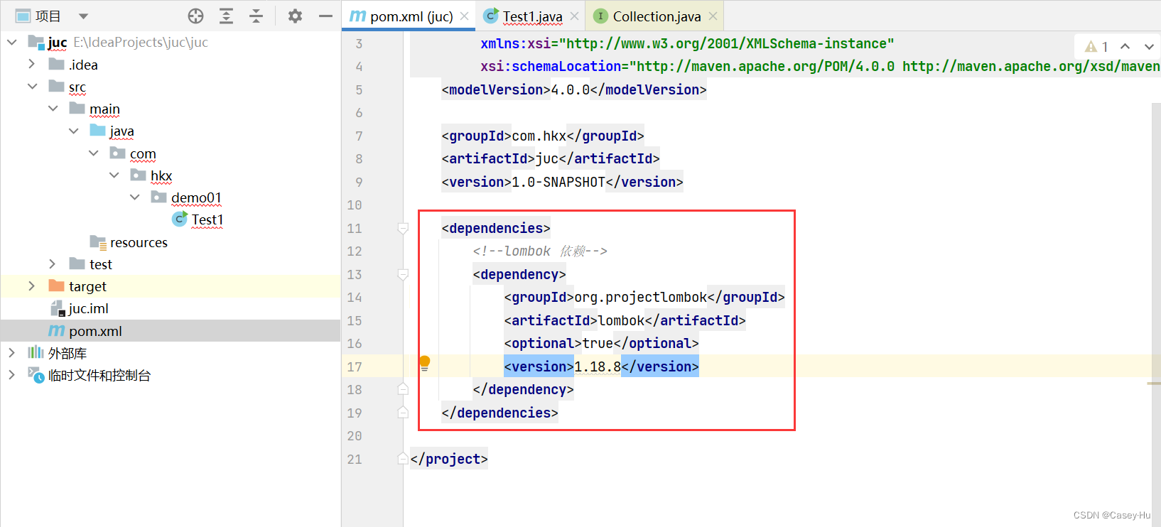Viewport: 1161px width, 527px height.
Task: Click the juc.iml file icon
Action: tap(58, 308)
